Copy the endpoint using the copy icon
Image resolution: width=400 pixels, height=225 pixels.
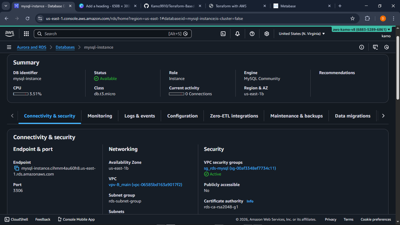17,168
